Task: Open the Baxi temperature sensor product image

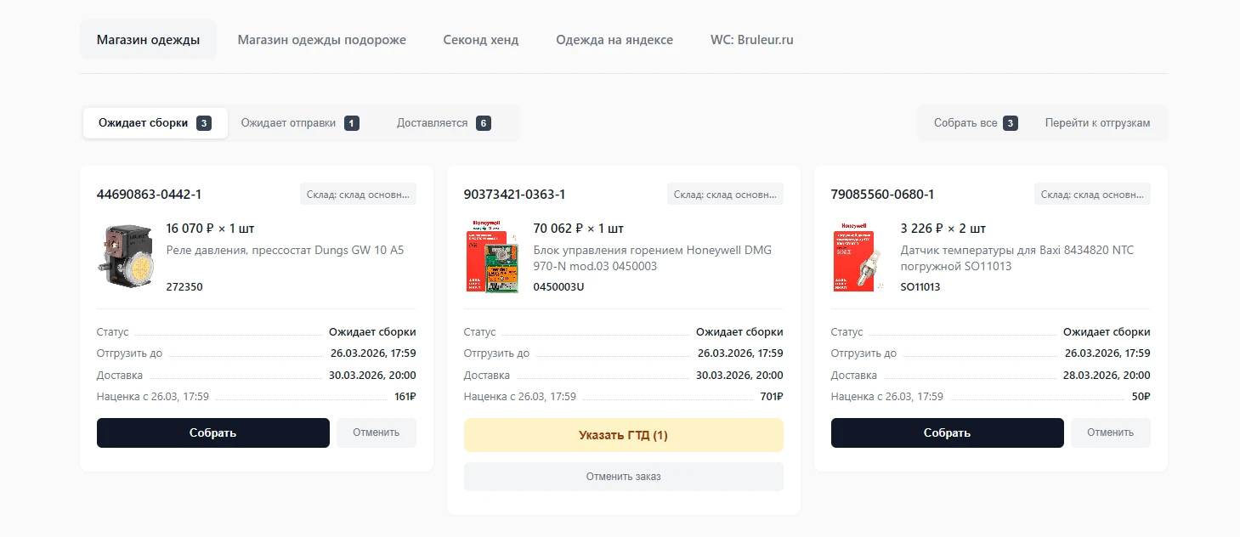Action: coord(860,257)
